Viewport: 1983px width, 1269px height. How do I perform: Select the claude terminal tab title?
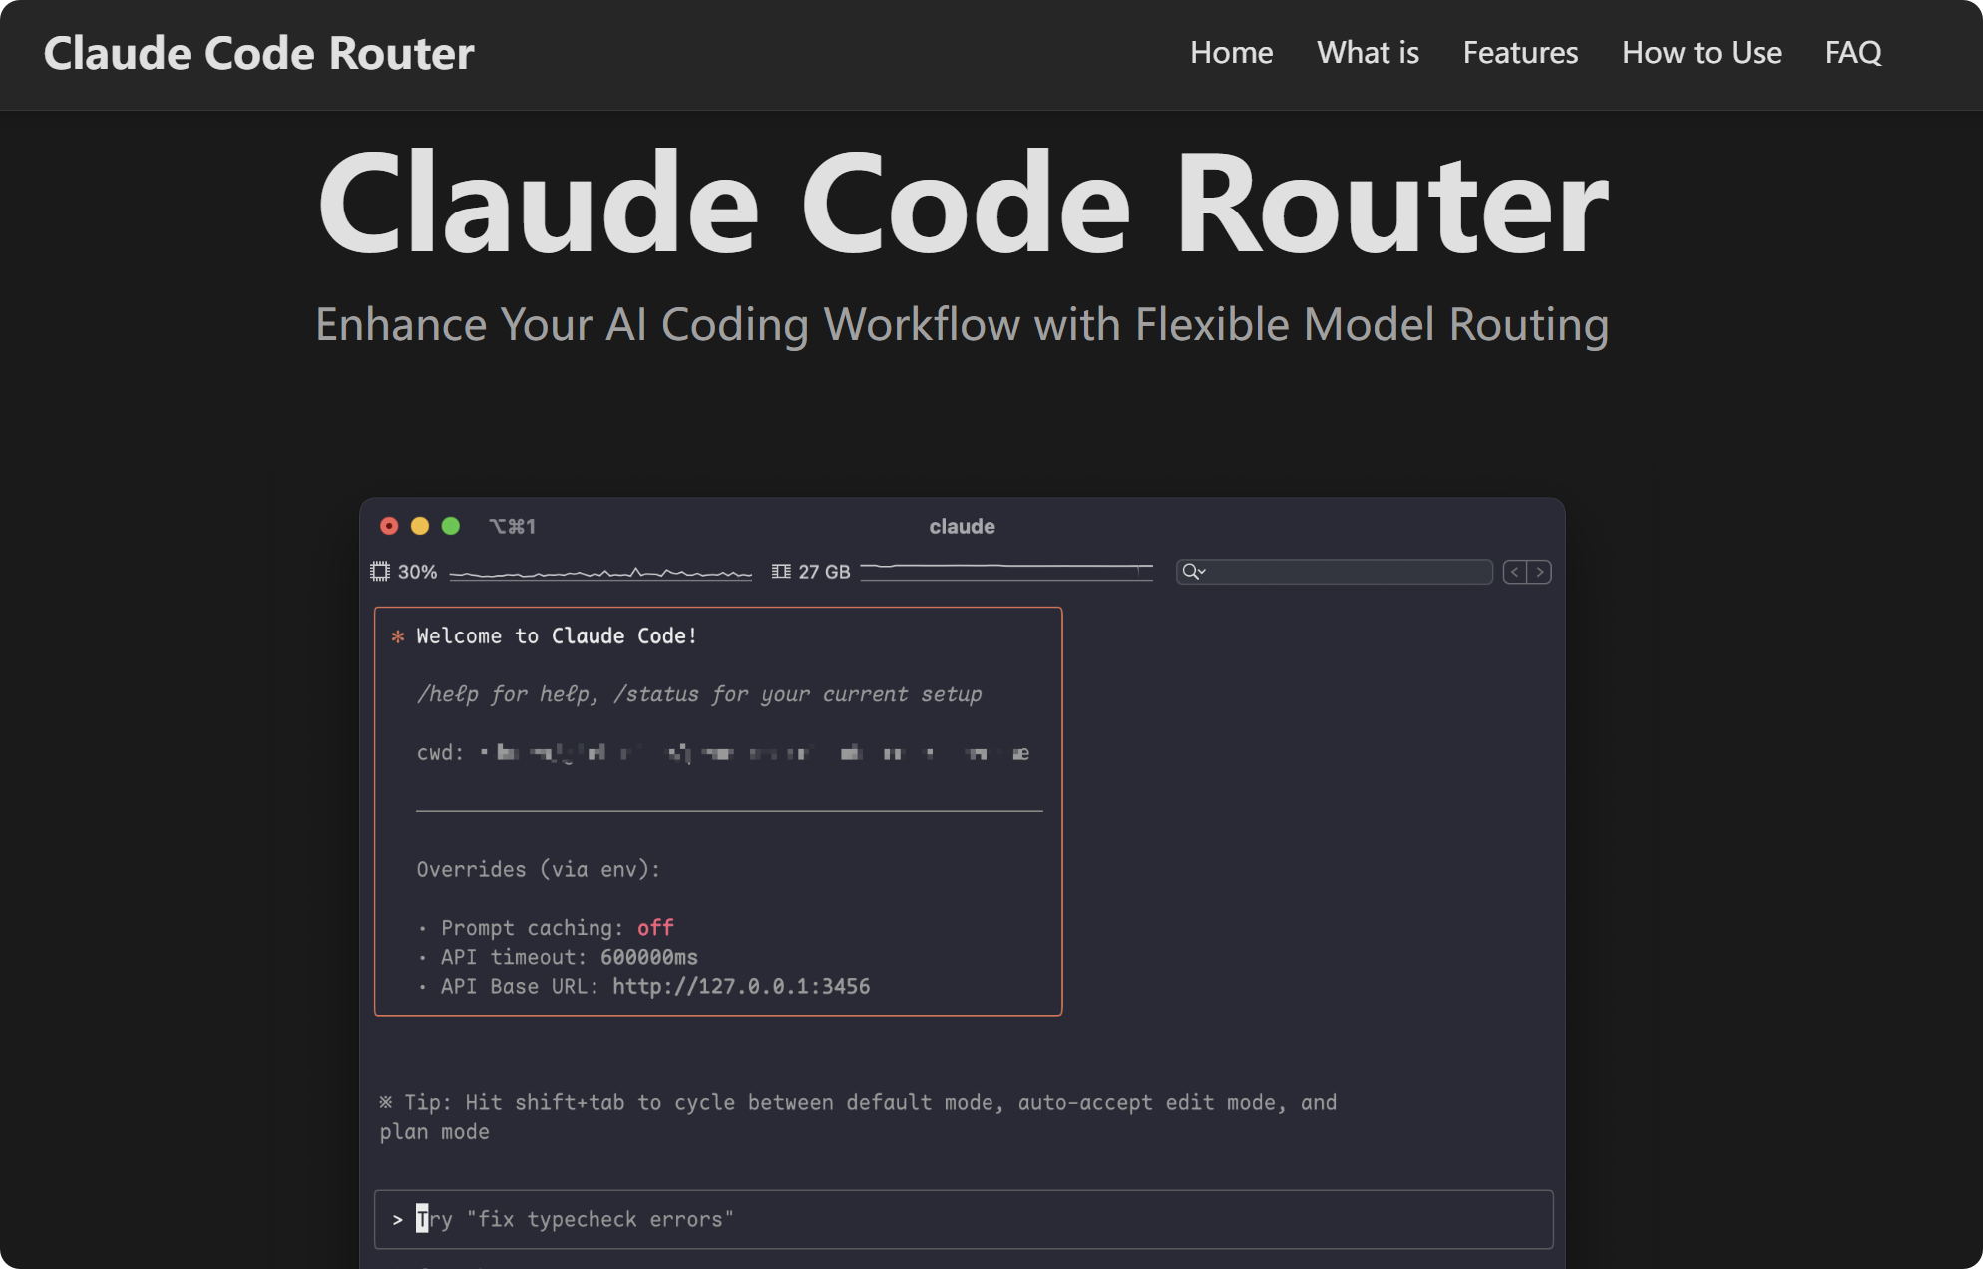click(x=961, y=526)
